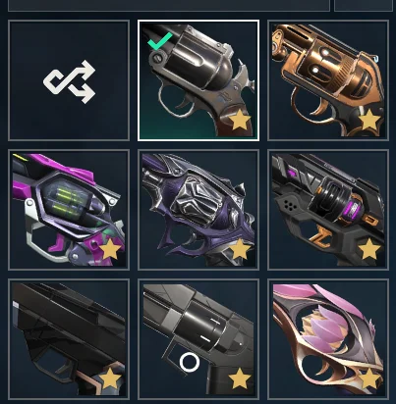Image resolution: width=396 pixels, height=404 pixels.
Task: Choose the black revolver with orange trigger
Action: point(328,210)
